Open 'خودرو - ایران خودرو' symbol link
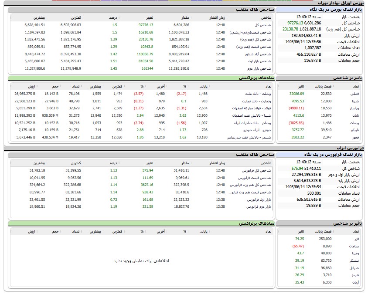Viewport: 368px width, 294px height. tap(257, 130)
